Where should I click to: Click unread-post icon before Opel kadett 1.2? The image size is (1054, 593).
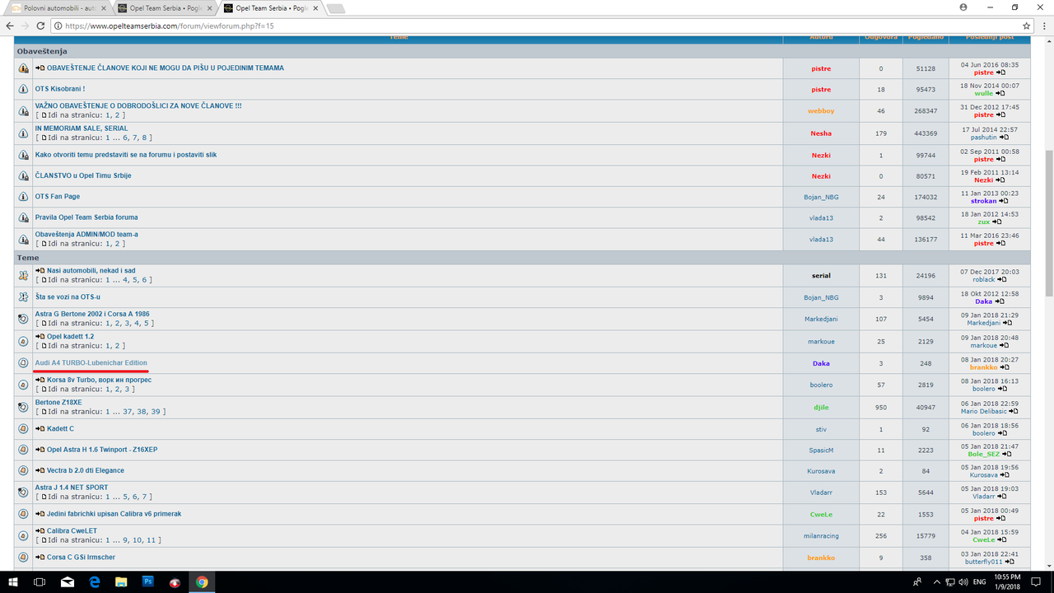click(x=40, y=337)
